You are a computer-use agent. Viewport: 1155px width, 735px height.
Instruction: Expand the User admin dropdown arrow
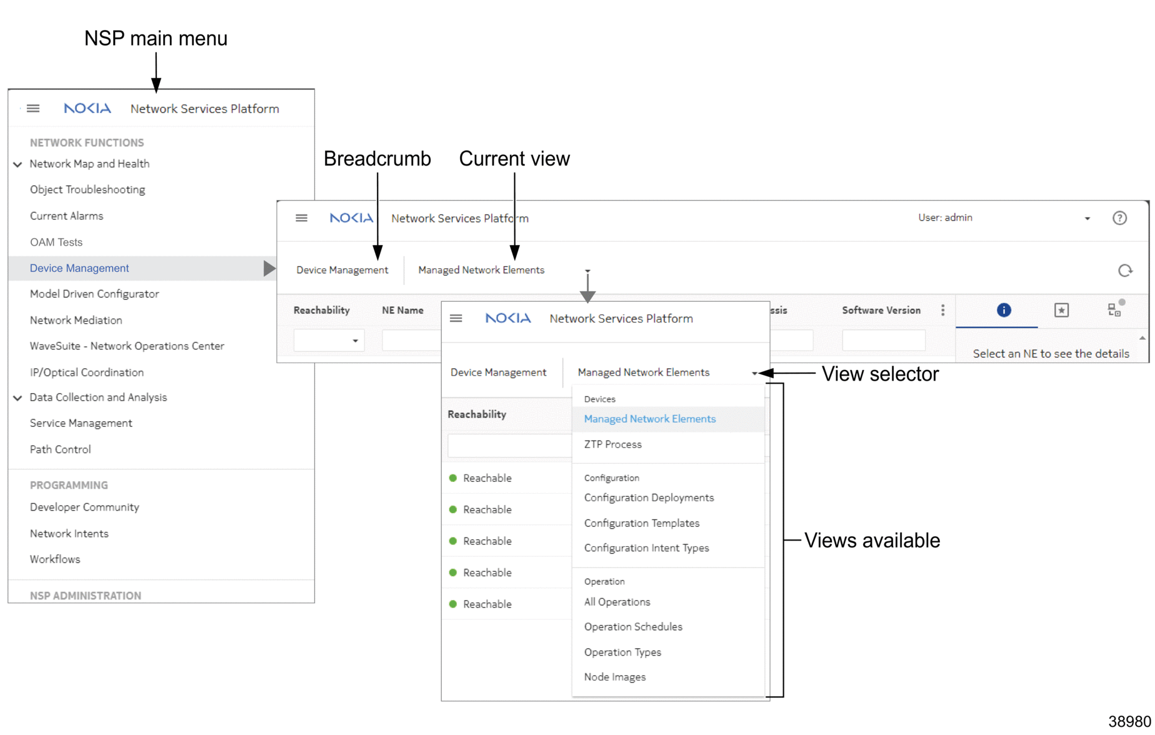(1087, 219)
